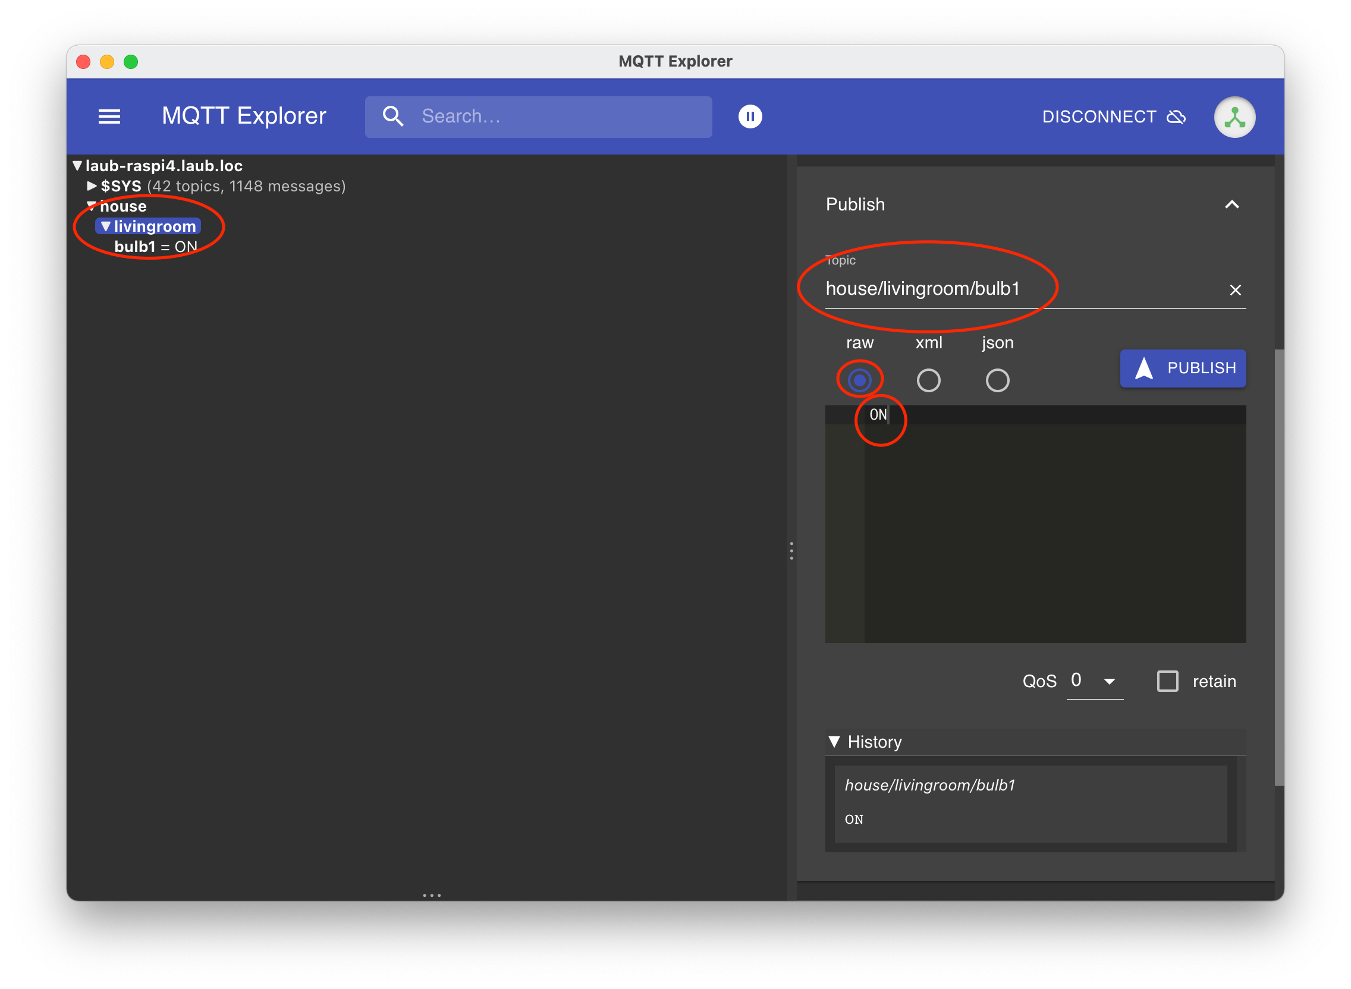The image size is (1351, 989).
Task: Expand the $SYS topic tree node
Action: point(92,186)
